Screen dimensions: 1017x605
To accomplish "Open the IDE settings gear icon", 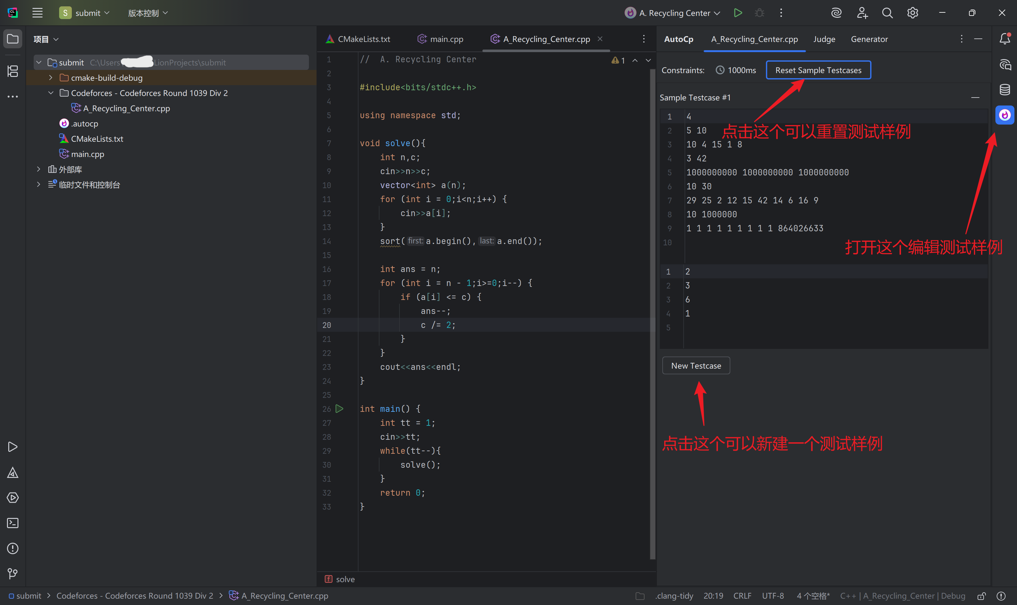I will [913, 13].
